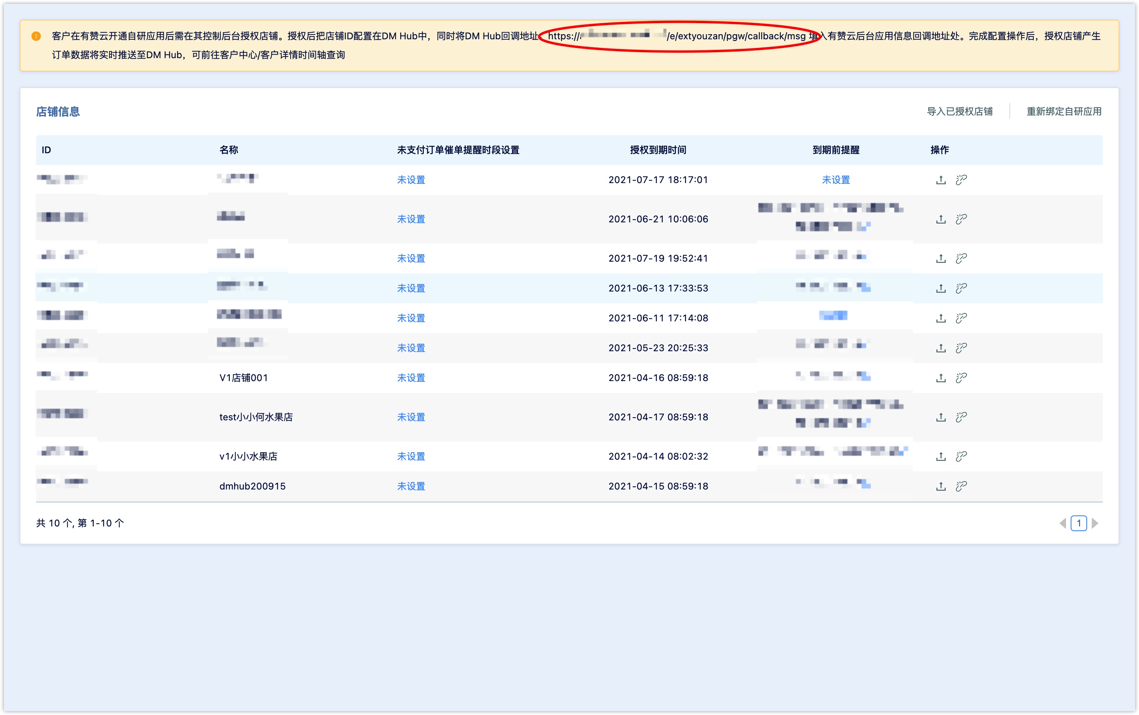Click the link icon for v1小小水果店

click(x=961, y=456)
